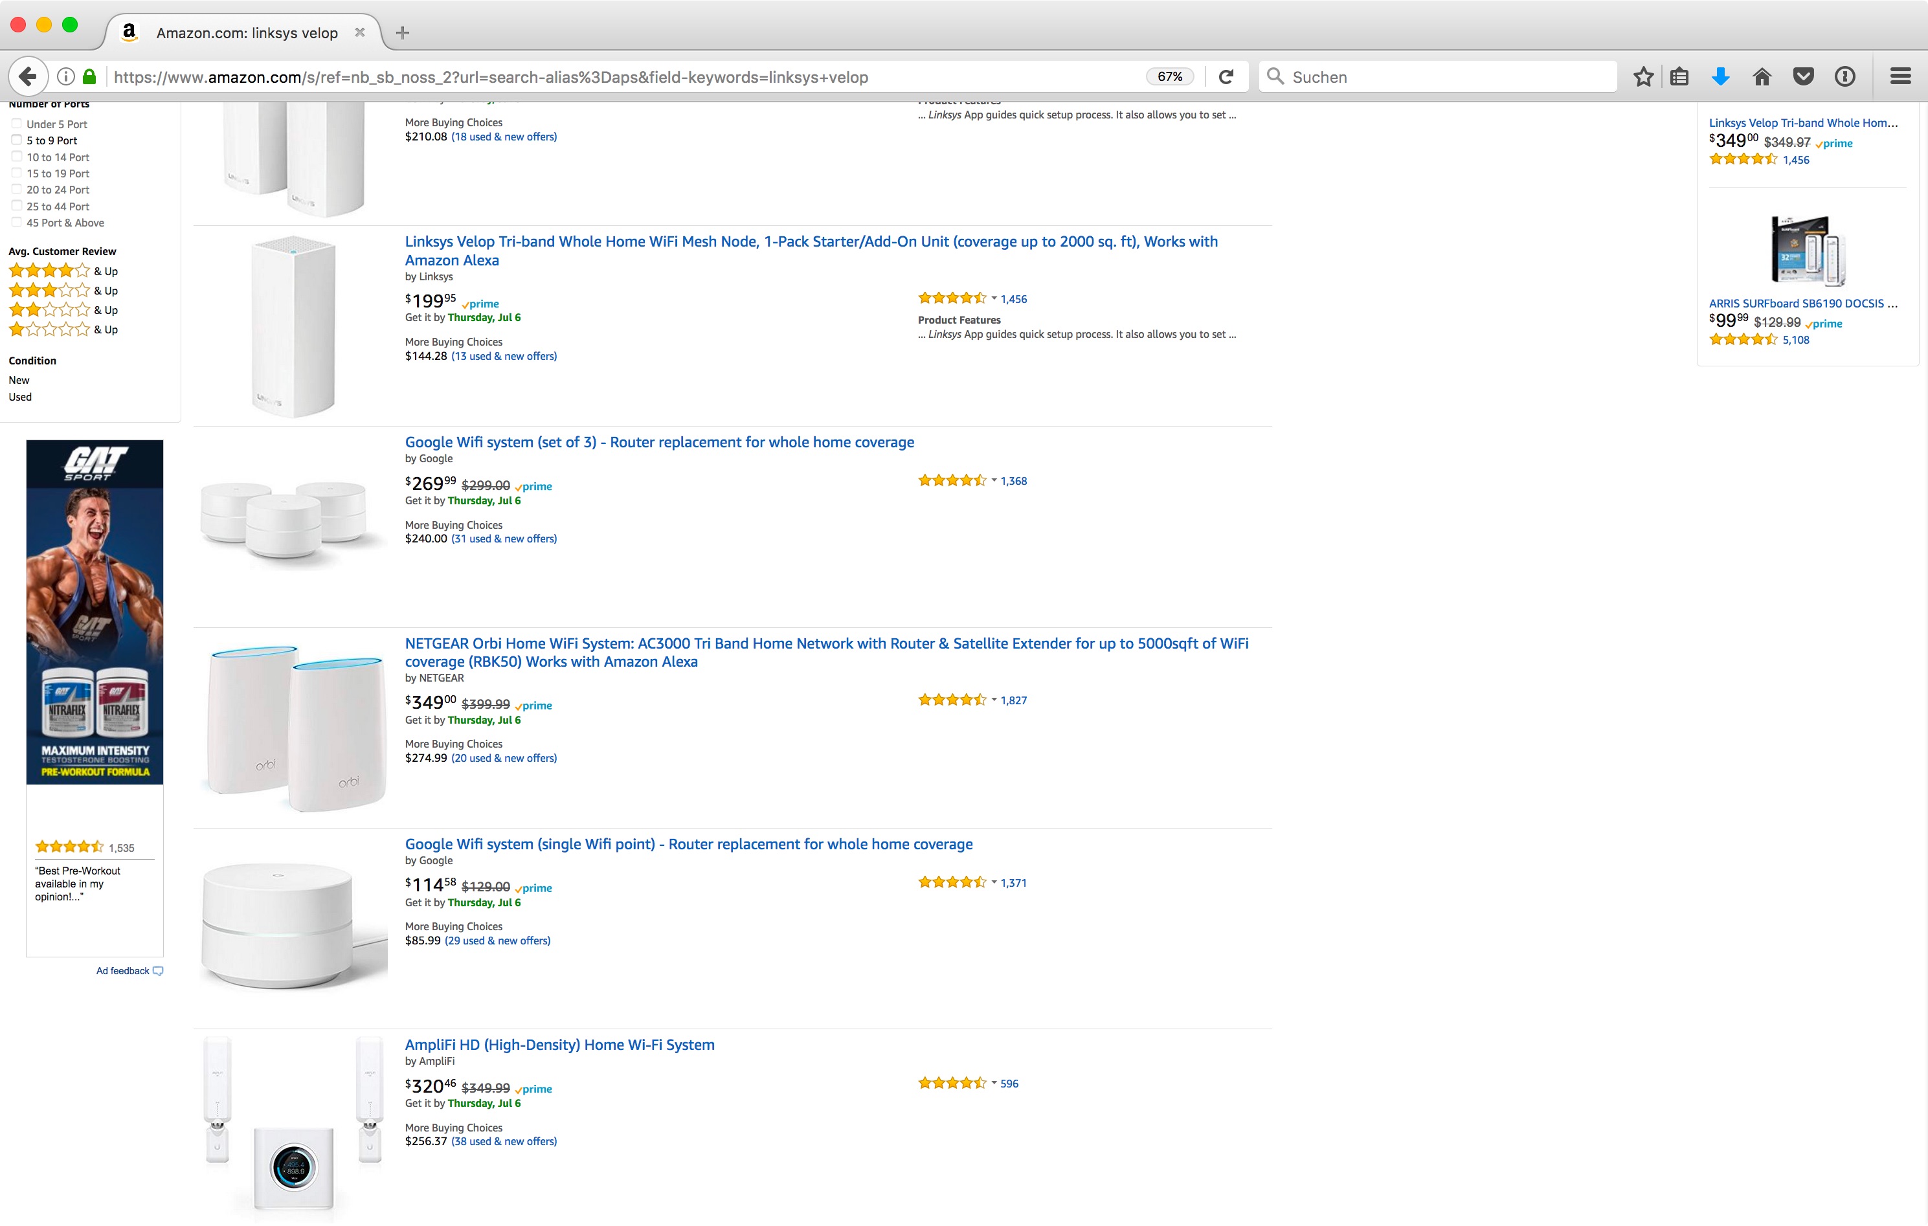This screenshot has width=1928, height=1226.
Task: Bookmark this page with the star icon
Action: point(1643,77)
